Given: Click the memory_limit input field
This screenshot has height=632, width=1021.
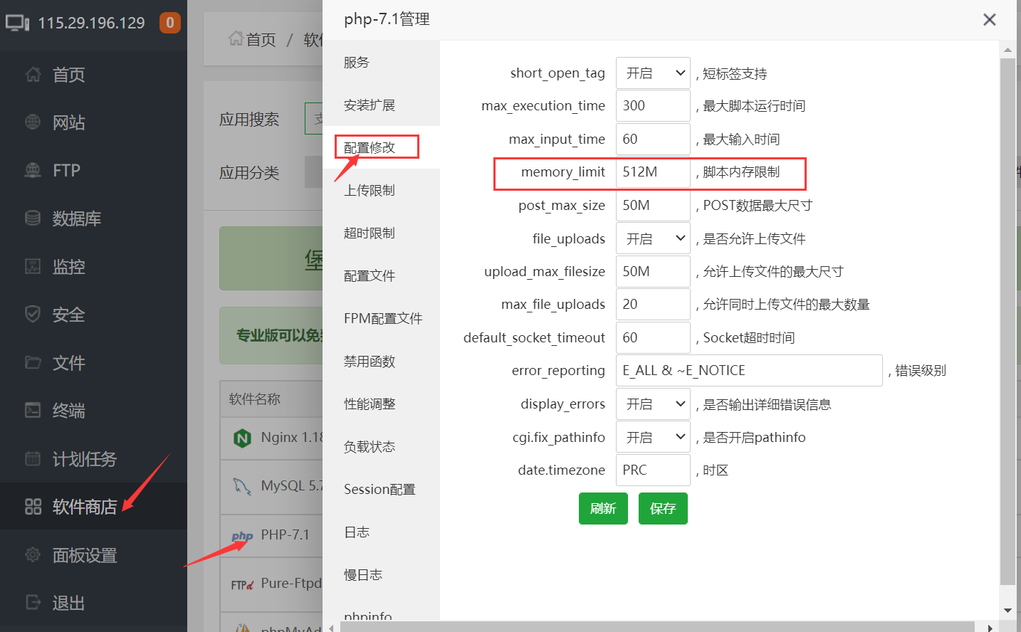Looking at the screenshot, I should (652, 172).
